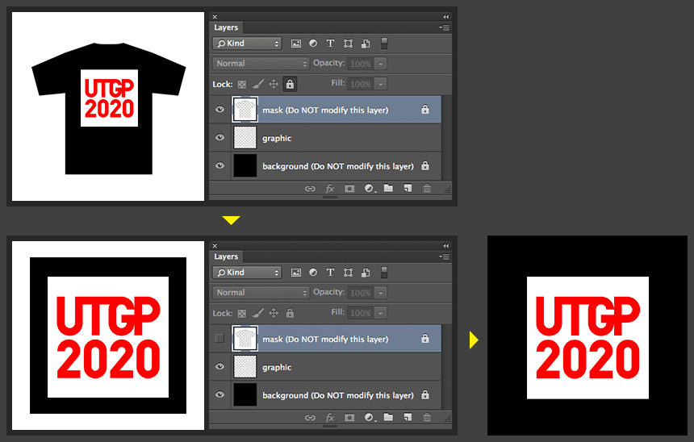Click the type layer filter in the bottom Layers panel
The image size is (694, 442).
[x=330, y=273]
